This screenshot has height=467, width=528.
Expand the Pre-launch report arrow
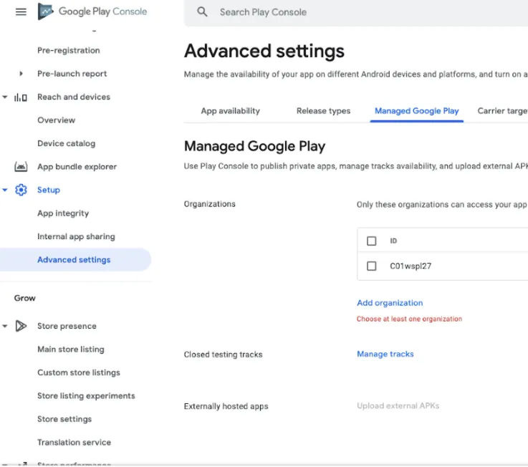point(21,73)
